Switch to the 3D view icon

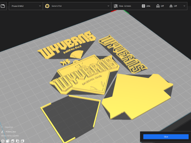[x=3, y=141]
